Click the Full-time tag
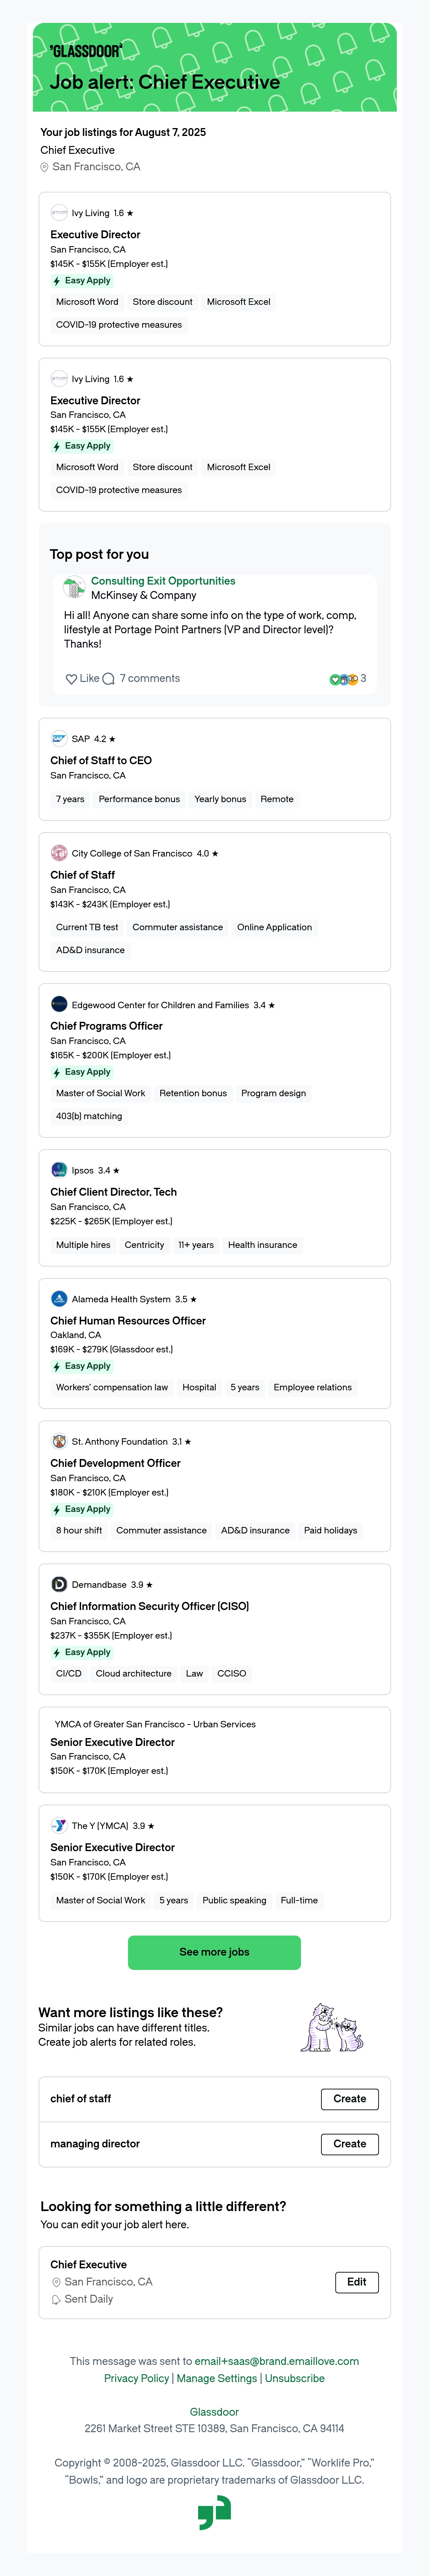The height and width of the screenshot is (2576, 429). [x=299, y=1901]
